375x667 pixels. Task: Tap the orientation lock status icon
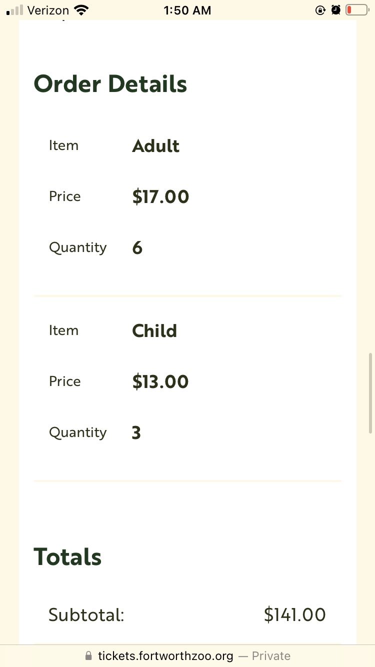coord(320,10)
